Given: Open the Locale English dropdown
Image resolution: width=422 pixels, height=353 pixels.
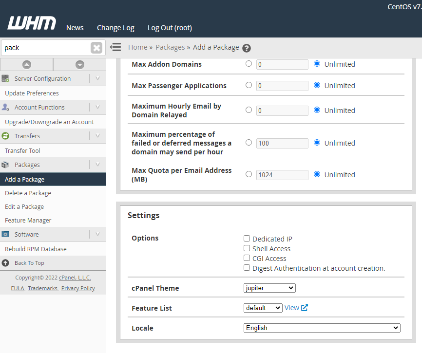Looking at the screenshot, I should [322, 328].
